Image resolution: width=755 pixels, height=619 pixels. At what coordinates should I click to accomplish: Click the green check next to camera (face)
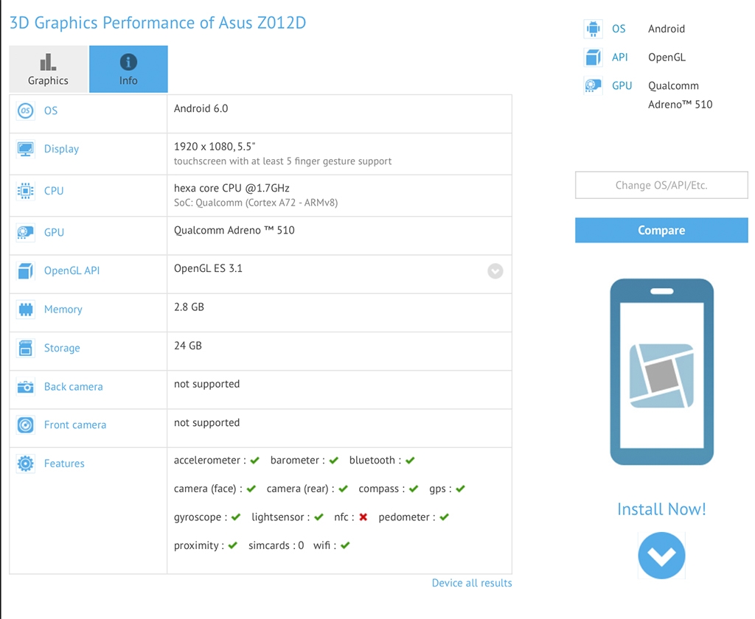tap(251, 489)
